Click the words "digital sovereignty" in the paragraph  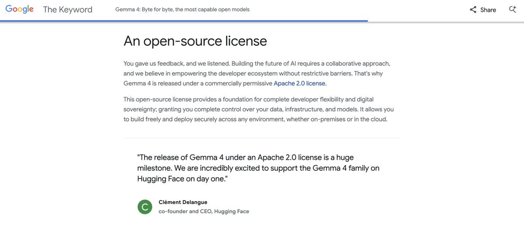[x=354, y=100]
